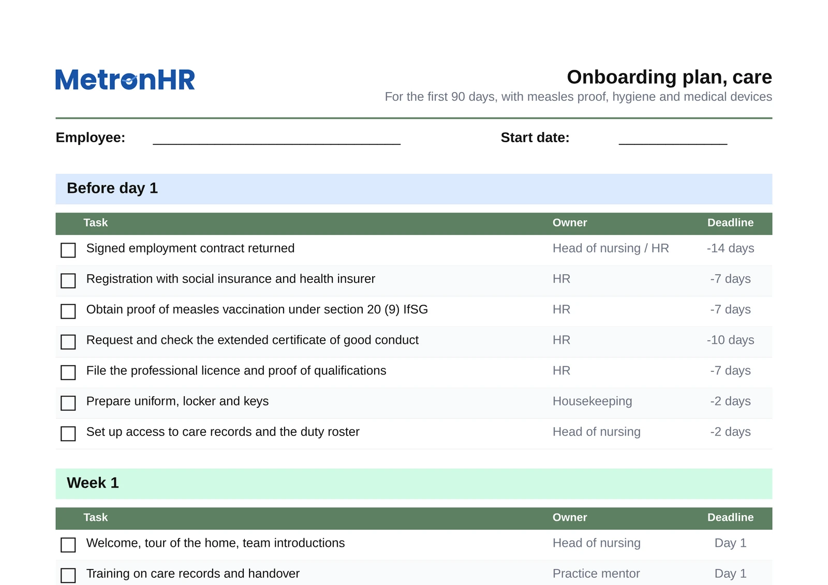828x585 pixels.
Task: Tick the extended certificate of good conduct checkbox
Action: point(68,342)
